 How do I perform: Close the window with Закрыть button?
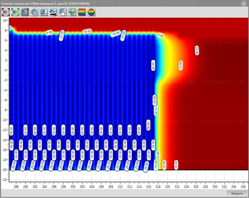(x=237, y=194)
